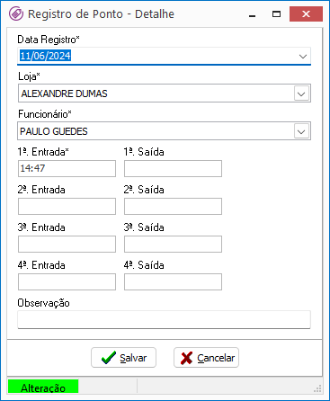Select the 3ª. Saída field
The height and width of the screenshot is (401, 330).
tap(173, 244)
